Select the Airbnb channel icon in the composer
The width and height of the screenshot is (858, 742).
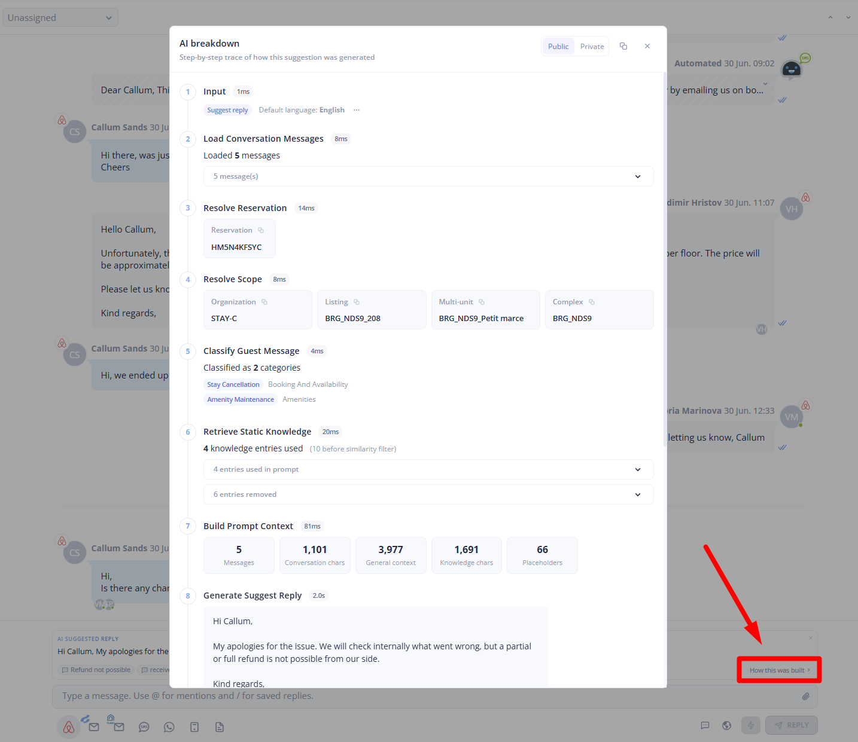pyautogui.click(x=69, y=727)
